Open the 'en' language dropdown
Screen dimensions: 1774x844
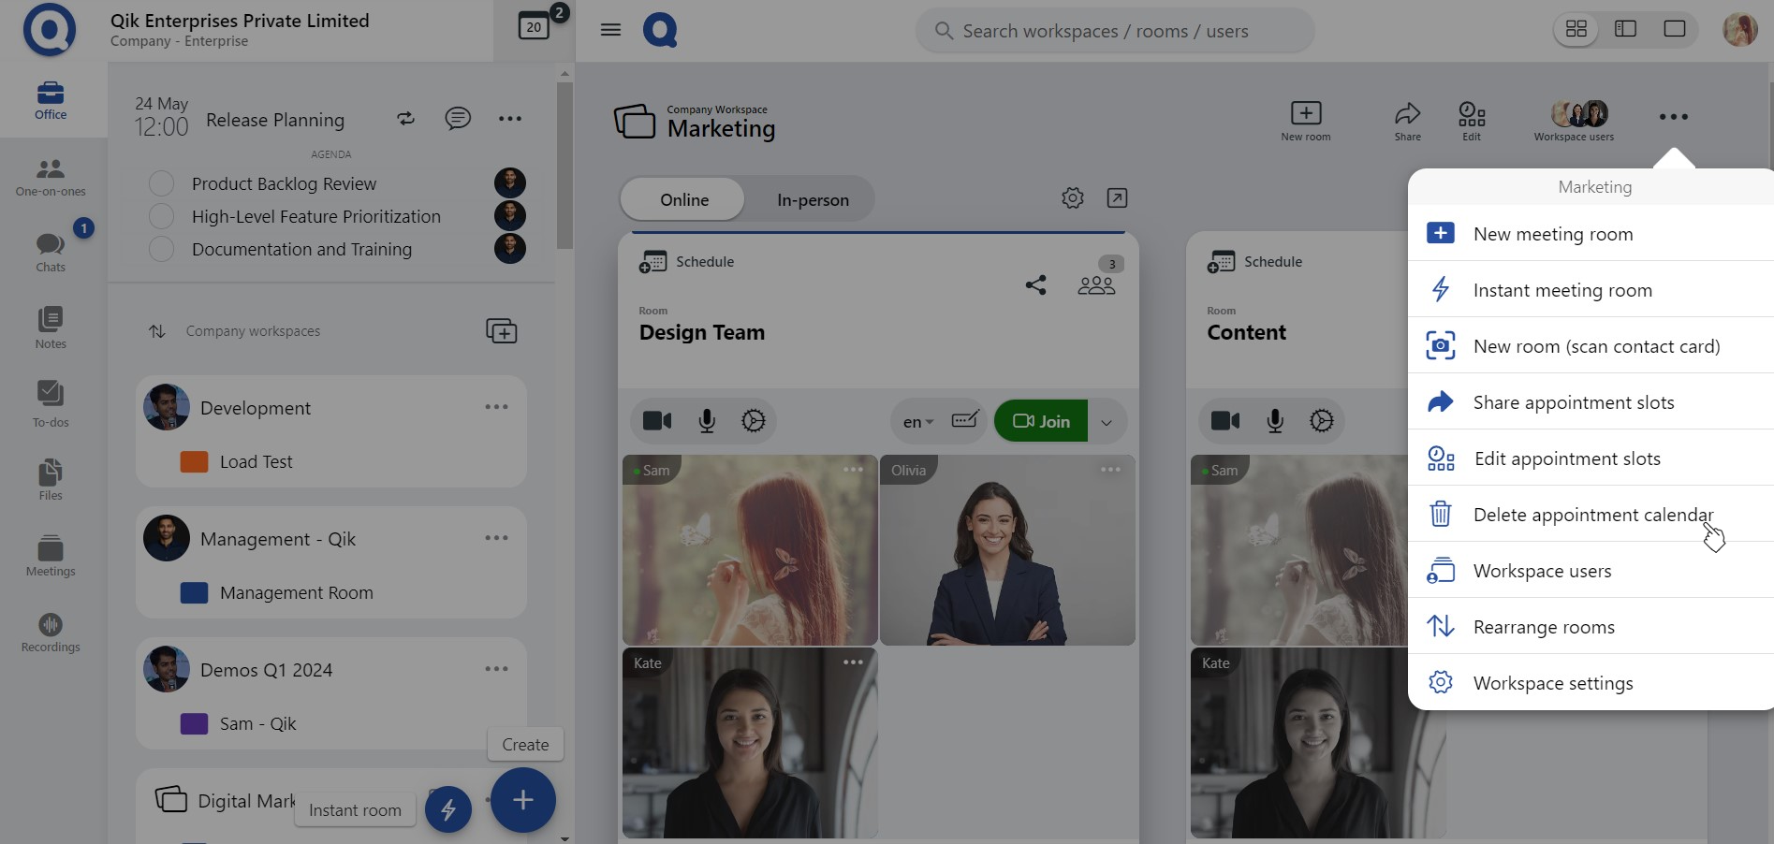coord(917,422)
